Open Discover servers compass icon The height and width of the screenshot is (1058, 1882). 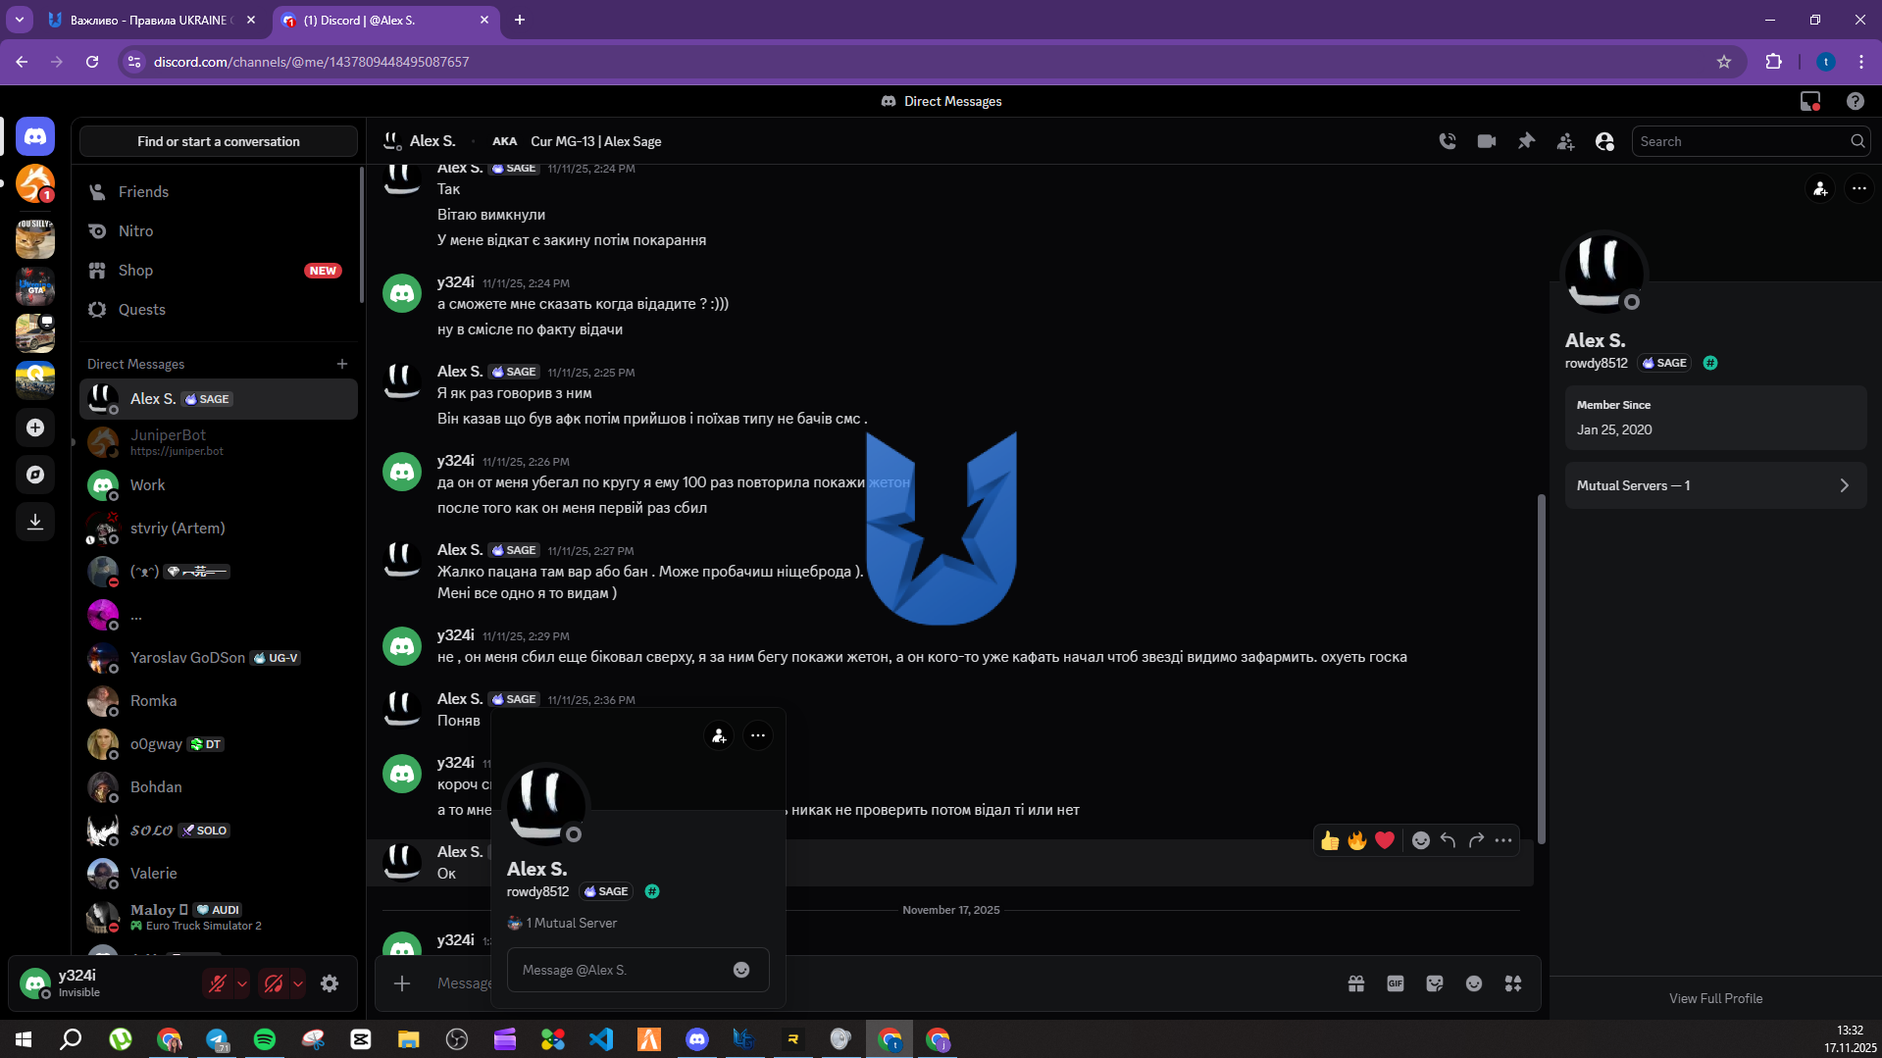point(35,475)
